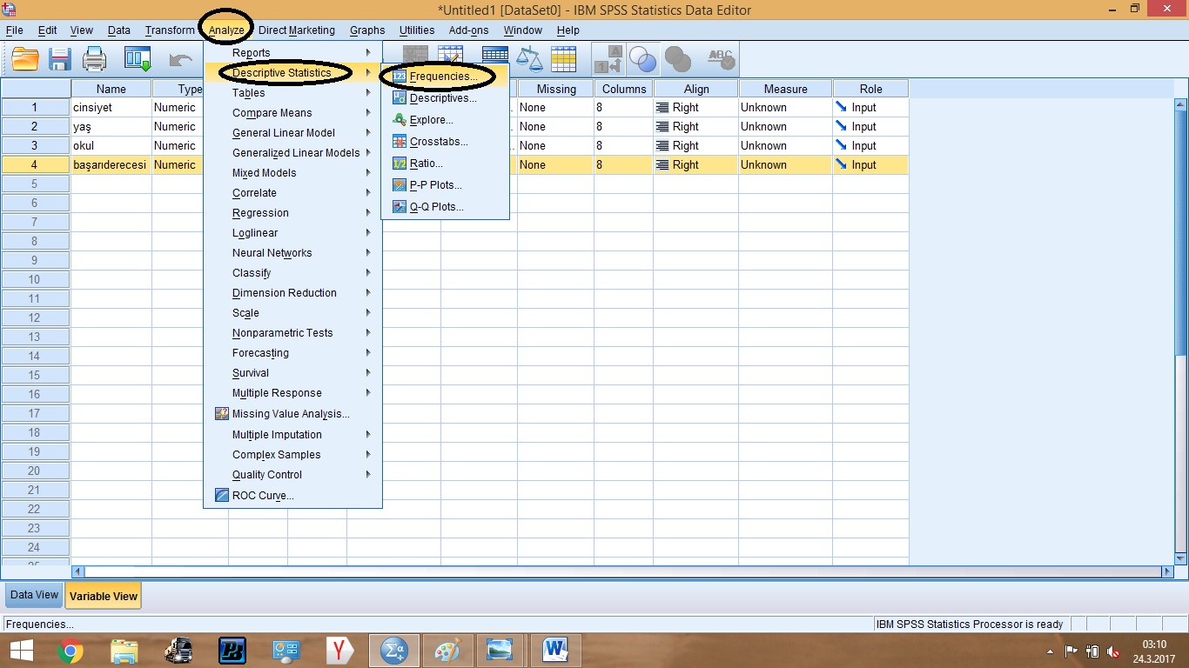Viewport: 1189px width, 668px height.
Task: Choose Crosstabs from the submenu
Action: pyautogui.click(x=445, y=142)
